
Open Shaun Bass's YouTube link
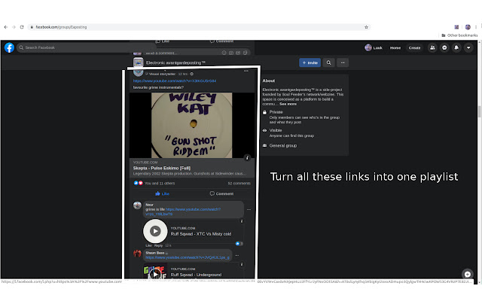pyautogui.click(x=188, y=257)
